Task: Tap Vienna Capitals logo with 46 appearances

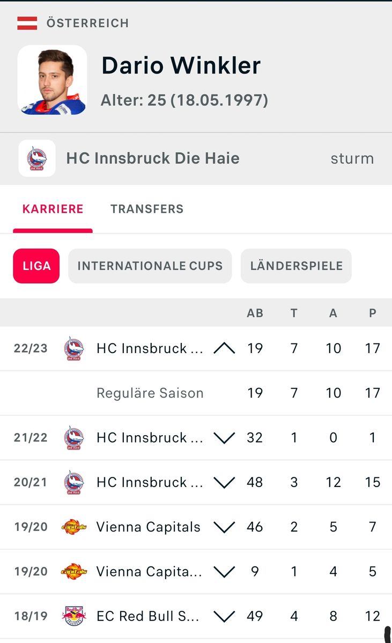Action: click(74, 527)
